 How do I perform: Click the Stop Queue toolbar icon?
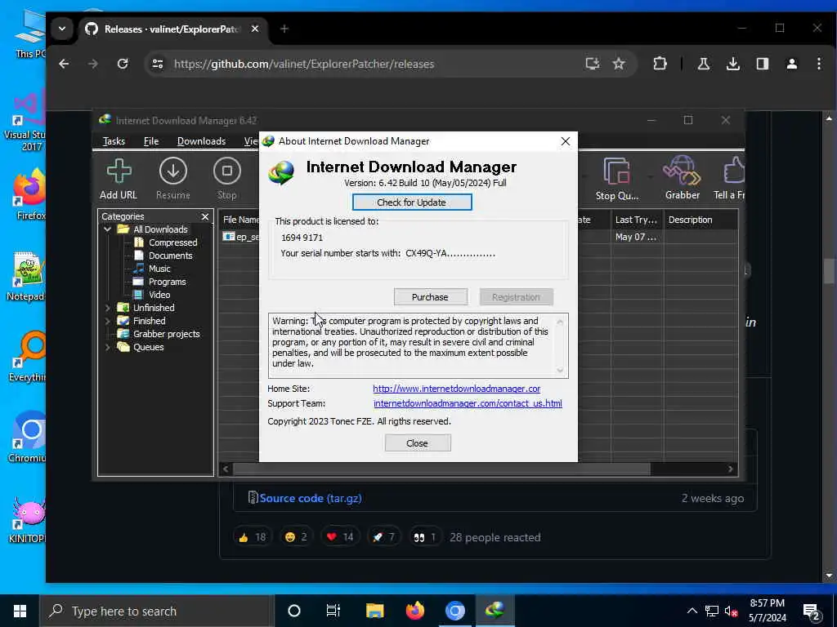(616, 179)
